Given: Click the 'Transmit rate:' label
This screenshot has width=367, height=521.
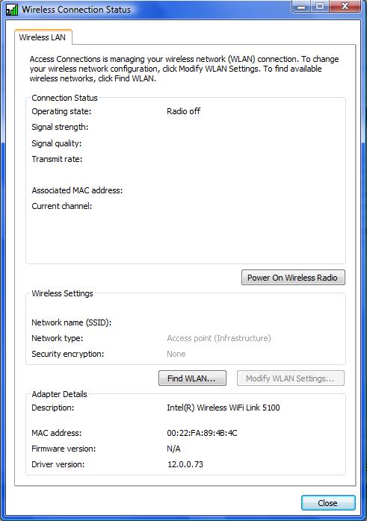Looking at the screenshot, I should [57, 159].
